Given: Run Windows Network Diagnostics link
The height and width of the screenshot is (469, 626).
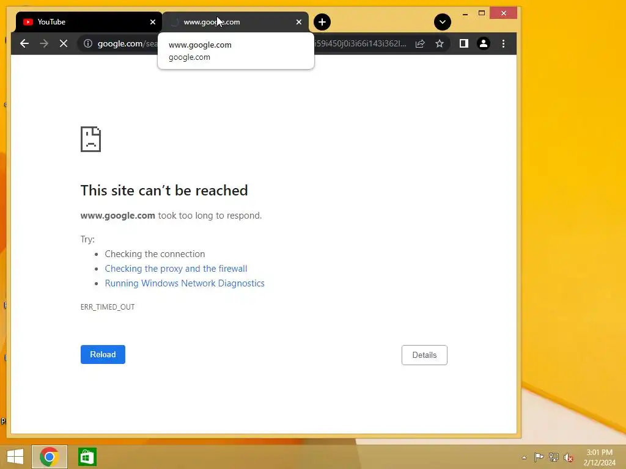Looking at the screenshot, I should point(185,283).
